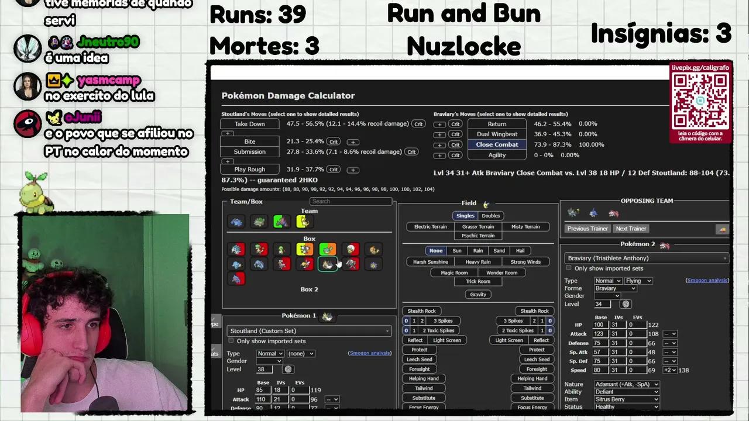The width and height of the screenshot is (749, 421).
Task: Click the Crit button next to Take Down
Action: click(x=418, y=124)
